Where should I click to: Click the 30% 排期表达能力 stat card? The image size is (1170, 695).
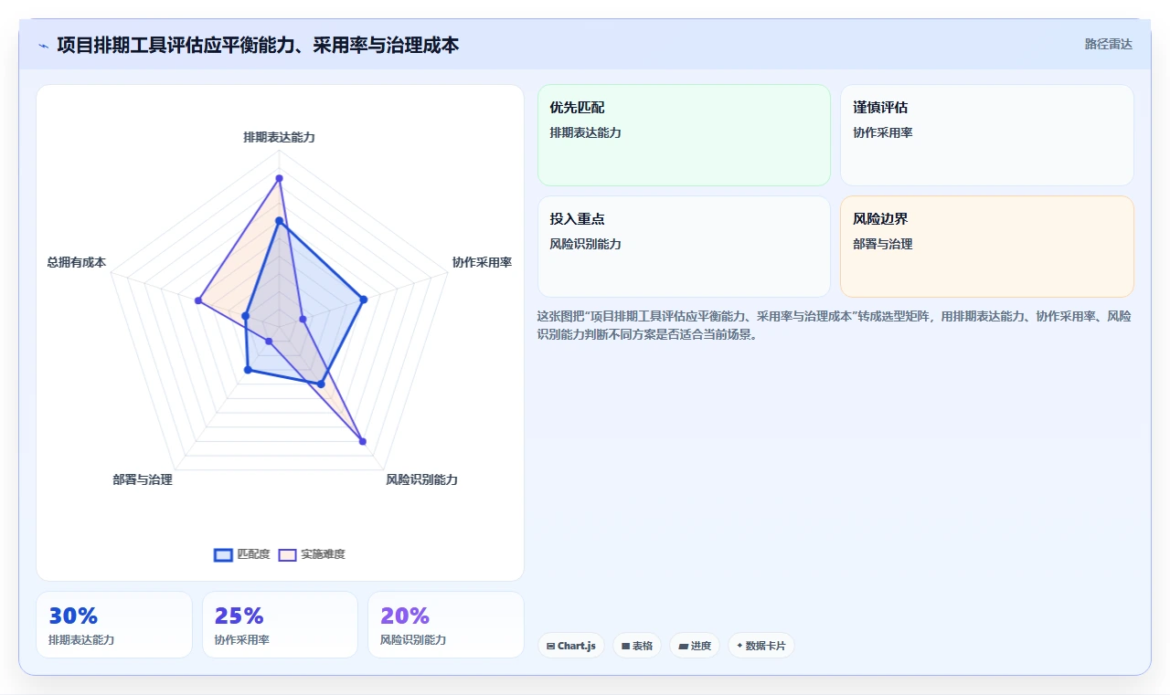114,625
